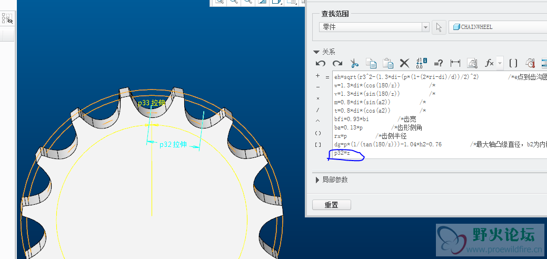Insert division slash operator
Image resolution: width=547 pixels, height=259 pixels.
point(317,110)
